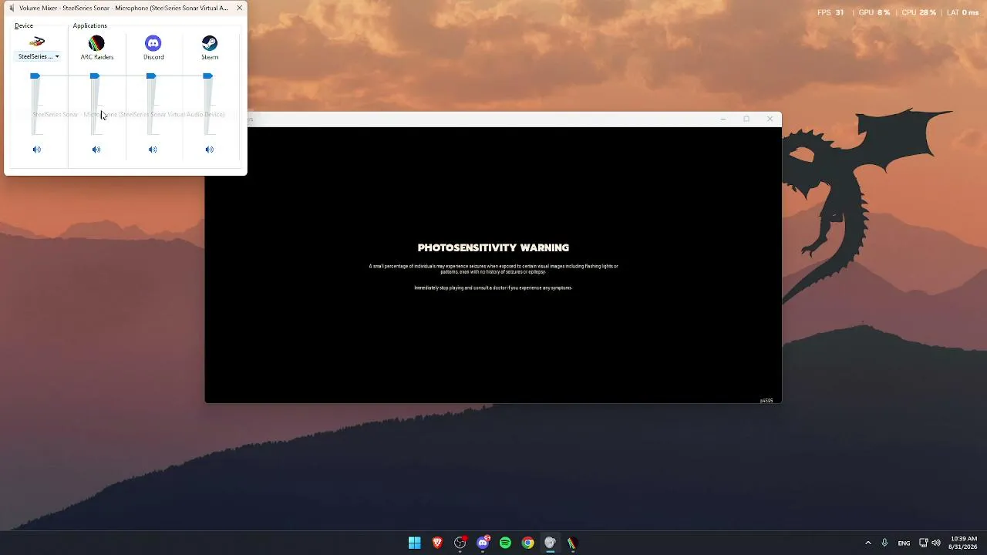Open Brave browser from the taskbar
Viewport: 987px width, 555px height.
[x=437, y=543]
